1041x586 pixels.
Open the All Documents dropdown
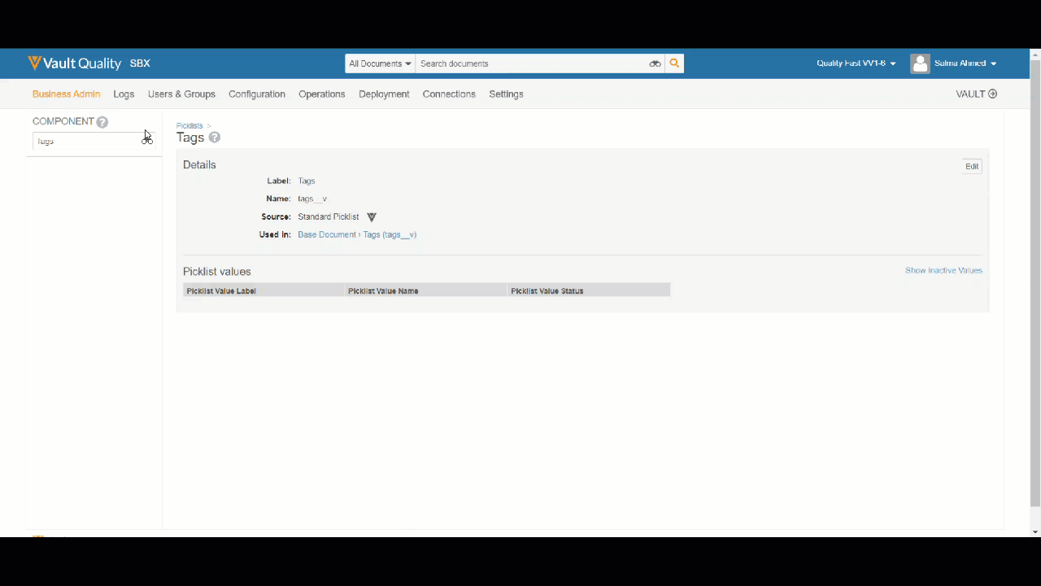(380, 63)
